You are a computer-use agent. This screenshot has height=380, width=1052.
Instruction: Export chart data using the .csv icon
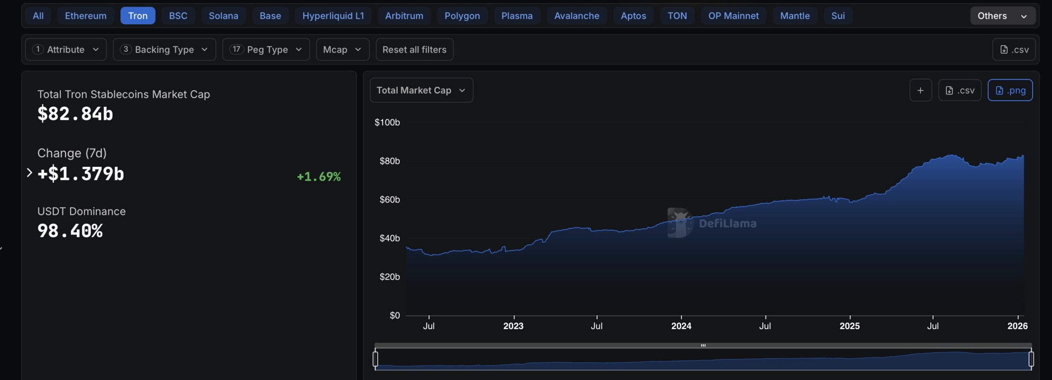pos(960,90)
